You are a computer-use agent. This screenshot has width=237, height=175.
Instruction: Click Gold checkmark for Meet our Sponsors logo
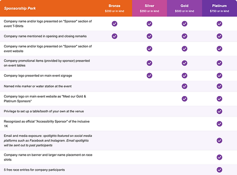184,99
